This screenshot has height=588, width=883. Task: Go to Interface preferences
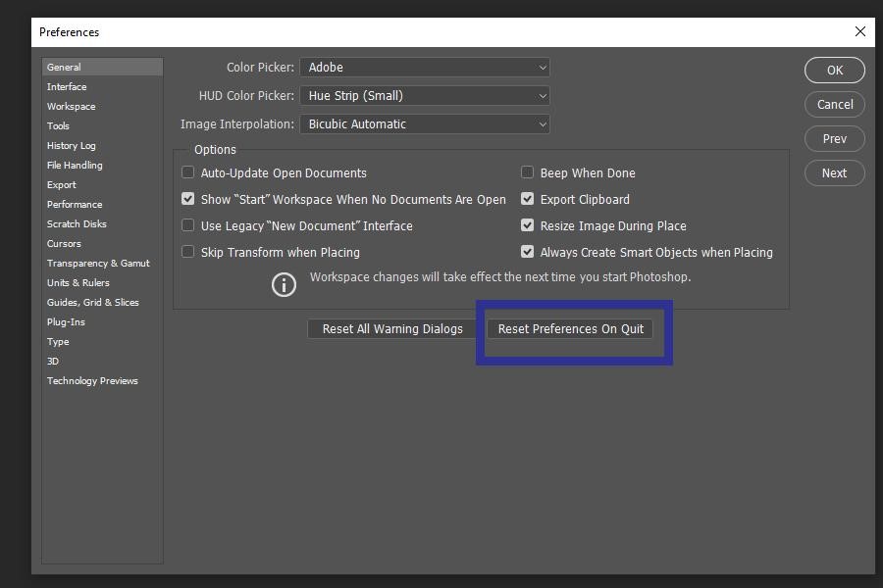[x=102, y=86]
